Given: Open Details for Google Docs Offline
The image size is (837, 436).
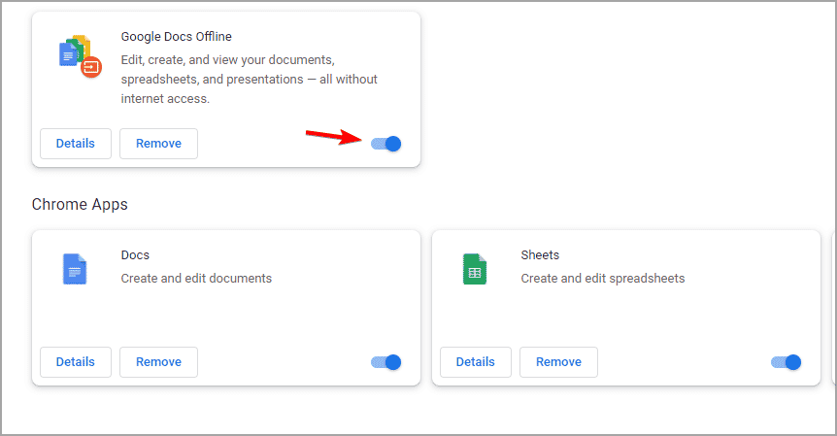Looking at the screenshot, I should [76, 144].
